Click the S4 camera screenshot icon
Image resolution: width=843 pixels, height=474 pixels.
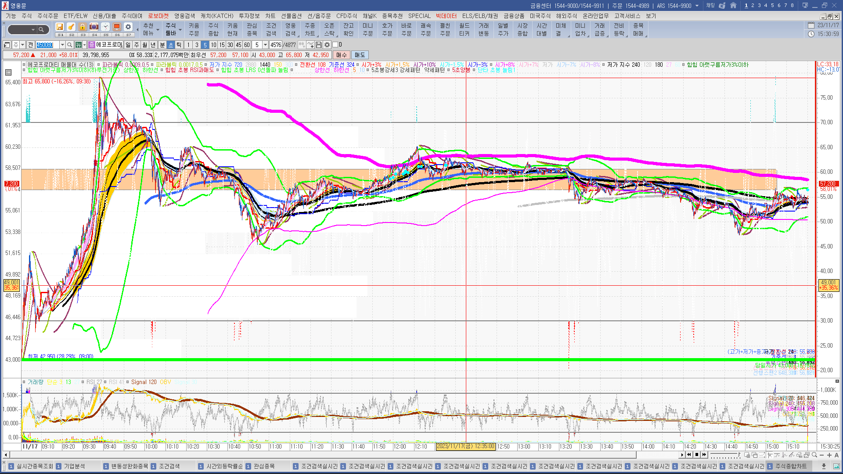point(94,27)
